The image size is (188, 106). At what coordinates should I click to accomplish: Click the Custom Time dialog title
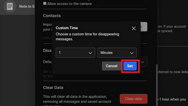pos(67,28)
